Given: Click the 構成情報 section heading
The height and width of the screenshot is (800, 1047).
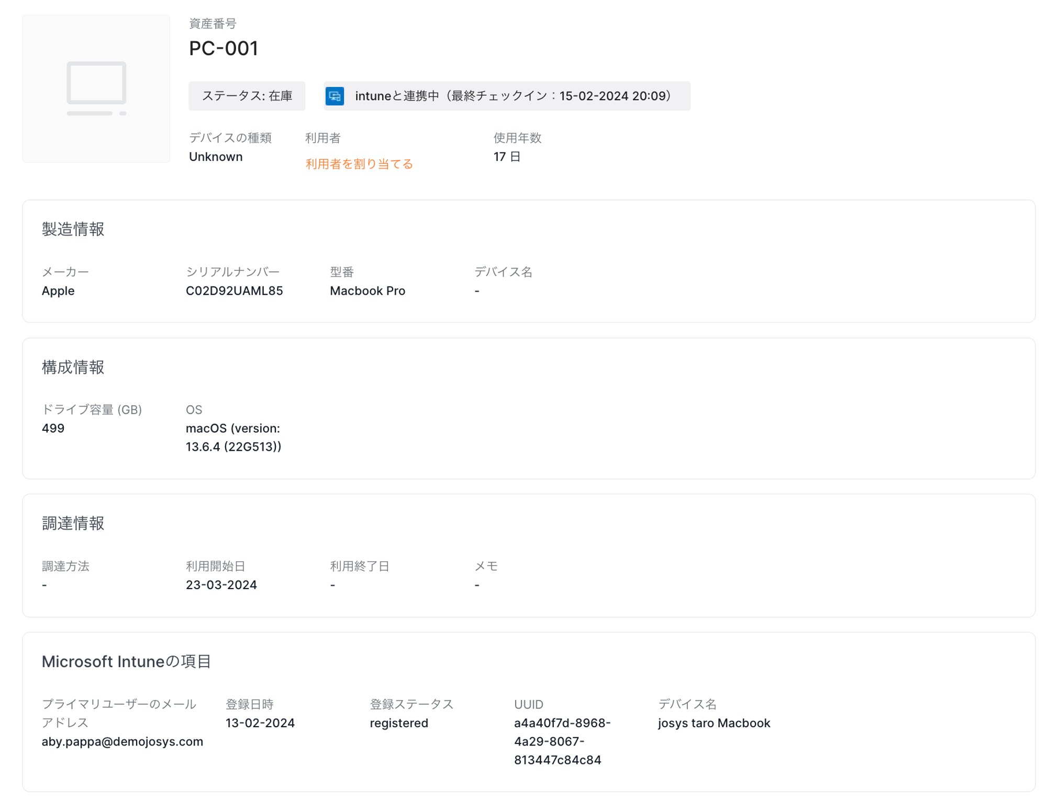Looking at the screenshot, I should [x=73, y=367].
